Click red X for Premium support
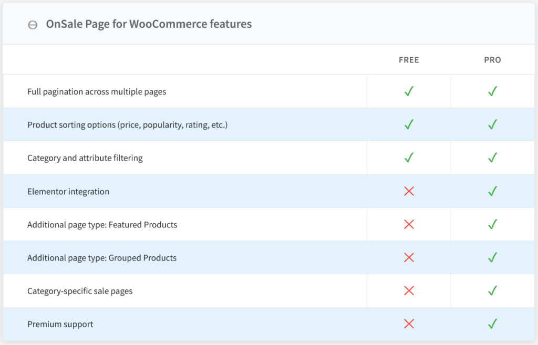 tap(409, 324)
